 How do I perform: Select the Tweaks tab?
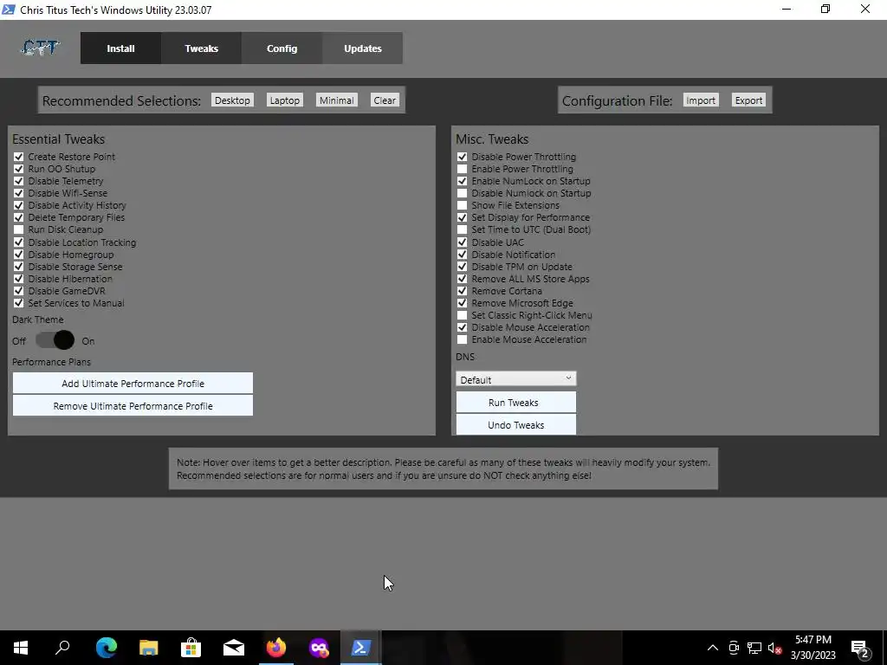201,48
